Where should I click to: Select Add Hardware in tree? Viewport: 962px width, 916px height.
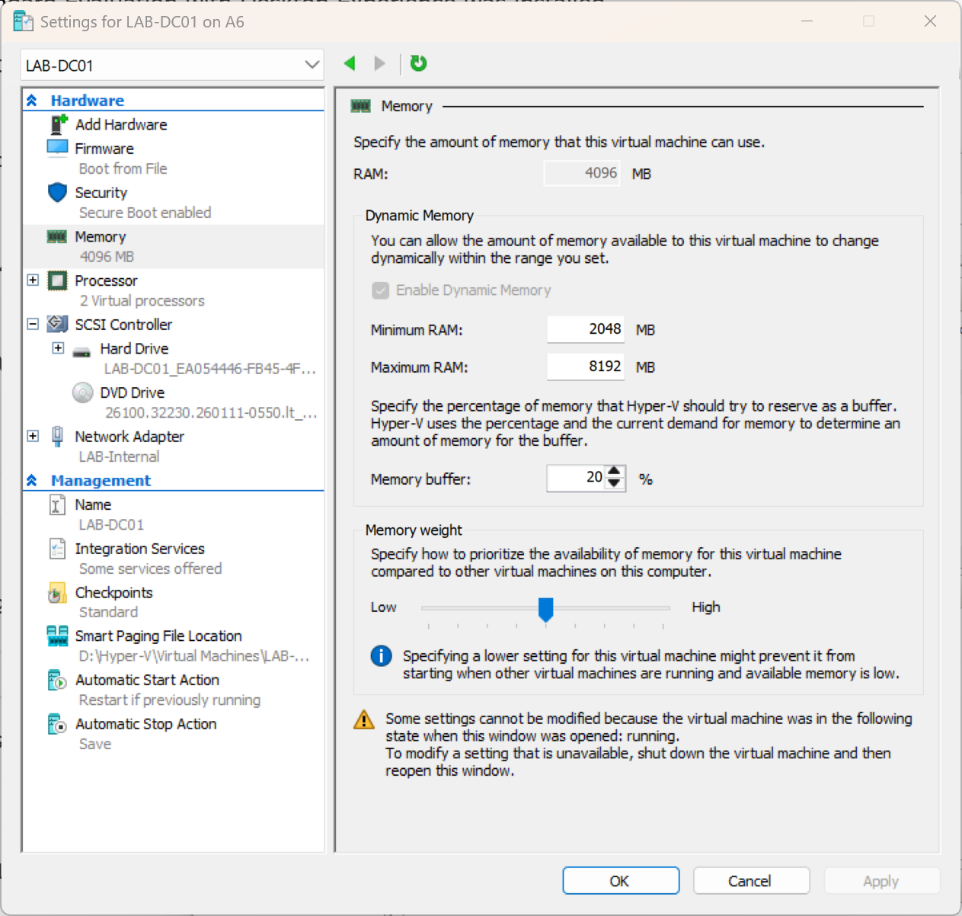pos(121,124)
